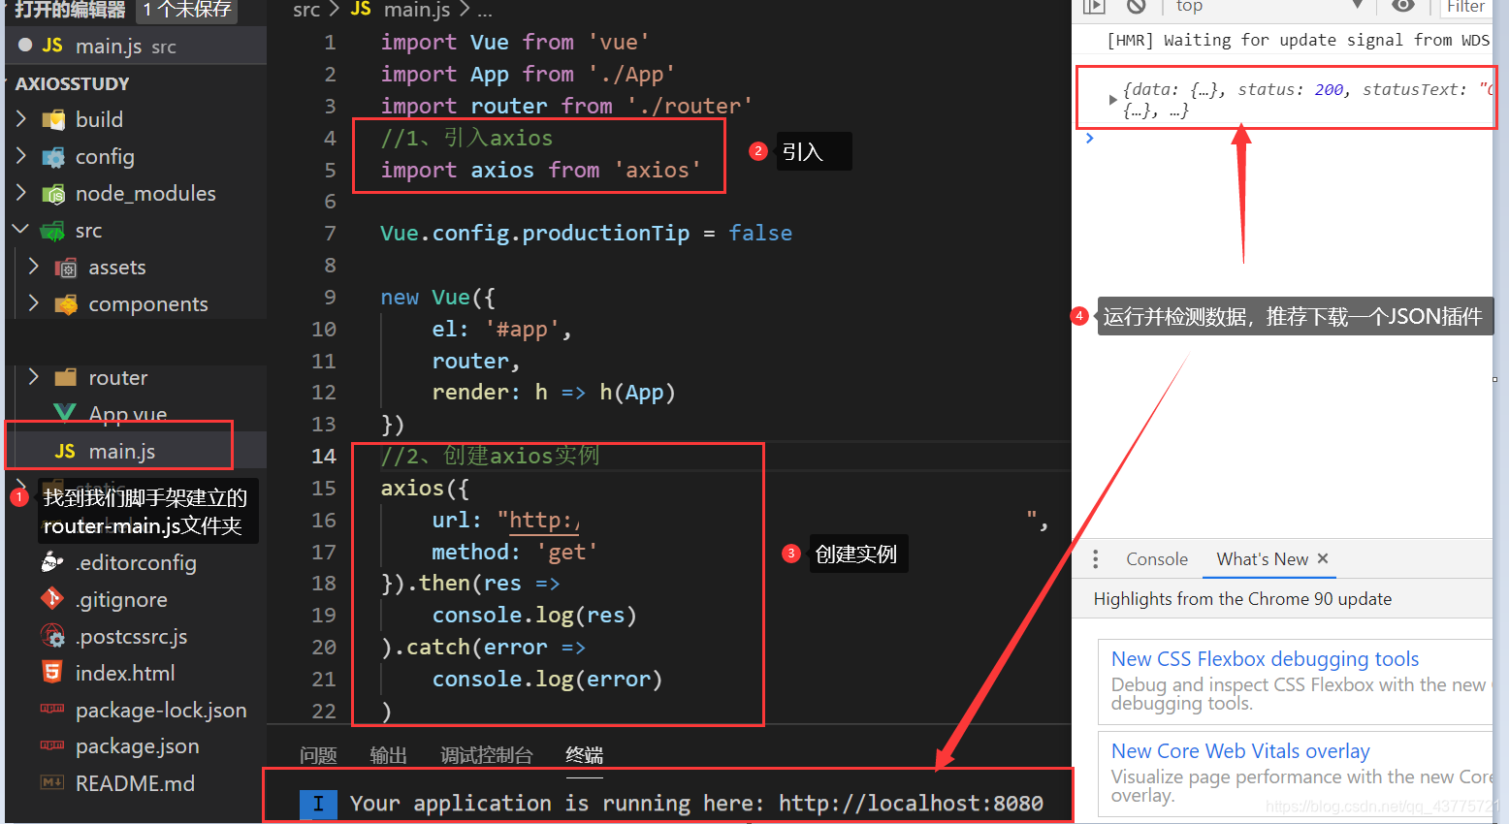Open package.json from the file tree

(x=136, y=746)
